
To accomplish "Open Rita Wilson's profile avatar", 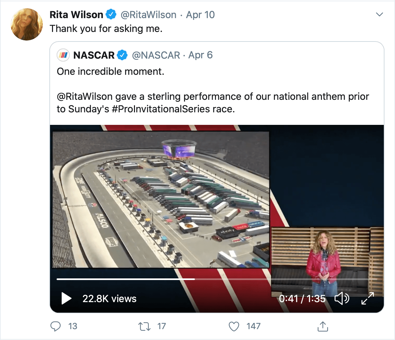I will point(27,24).
